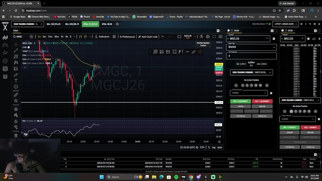
Task: Collapse the indicator legend chevron
Action: (25, 67)
